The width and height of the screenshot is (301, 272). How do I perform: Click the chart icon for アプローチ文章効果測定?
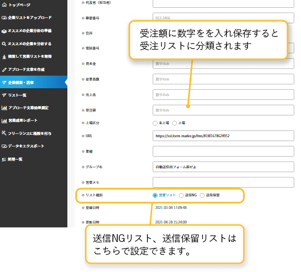click(4, 108)
